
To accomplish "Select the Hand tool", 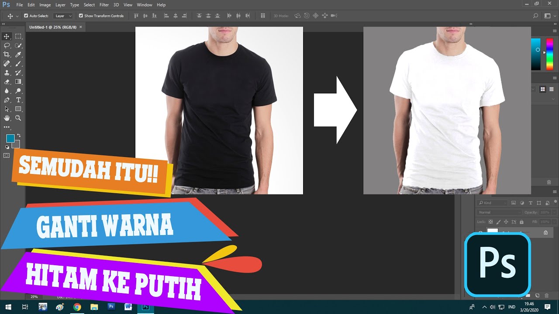I will [x=7, y=118].
